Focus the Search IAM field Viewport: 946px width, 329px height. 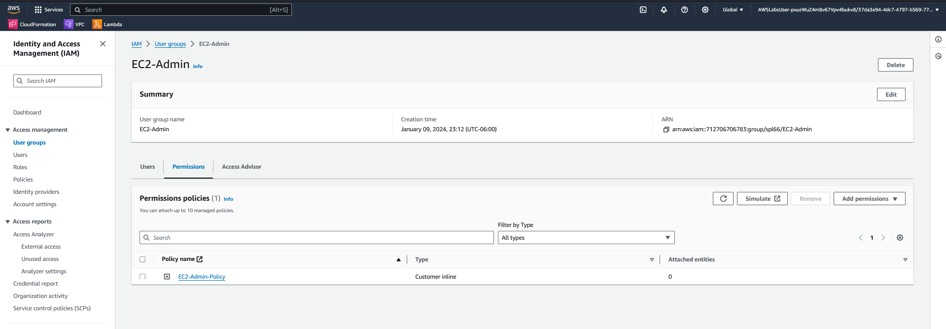point(58,81)
